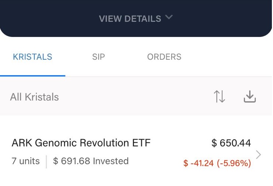Open the SIP tab

click(98, 57)
